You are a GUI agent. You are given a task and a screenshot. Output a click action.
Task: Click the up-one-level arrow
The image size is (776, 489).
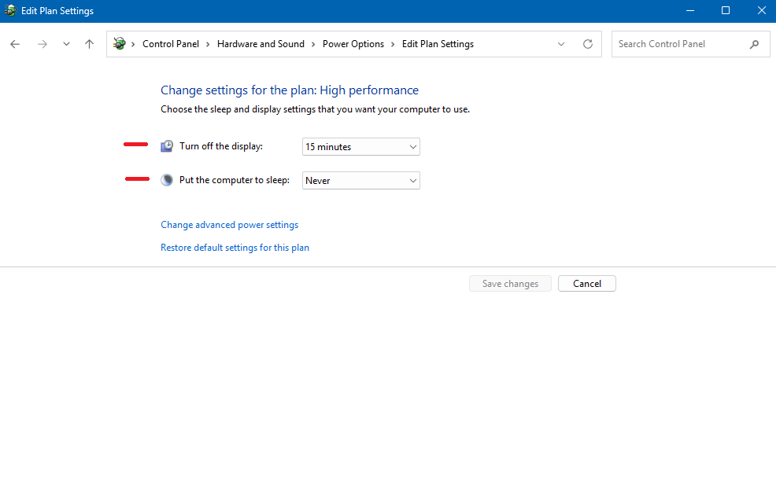pyautogui.click(x=88, y=44)
